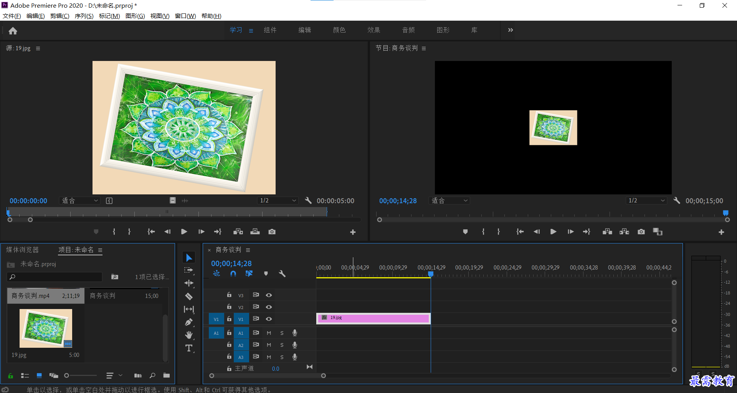Viewport: 737px width, 393px height.
Task: Toggle V2 track output eye
Action: click(269, 307)
